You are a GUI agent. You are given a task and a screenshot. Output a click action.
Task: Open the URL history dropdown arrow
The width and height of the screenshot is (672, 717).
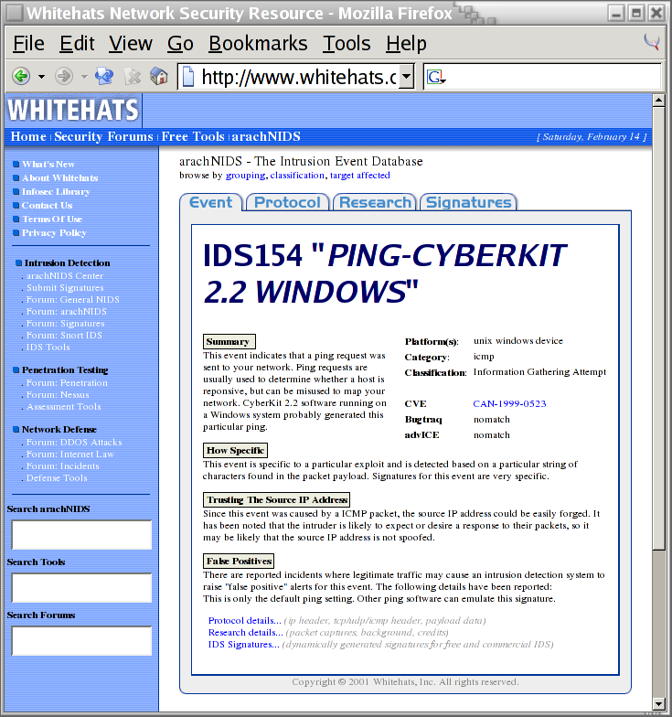coord(407,77)
